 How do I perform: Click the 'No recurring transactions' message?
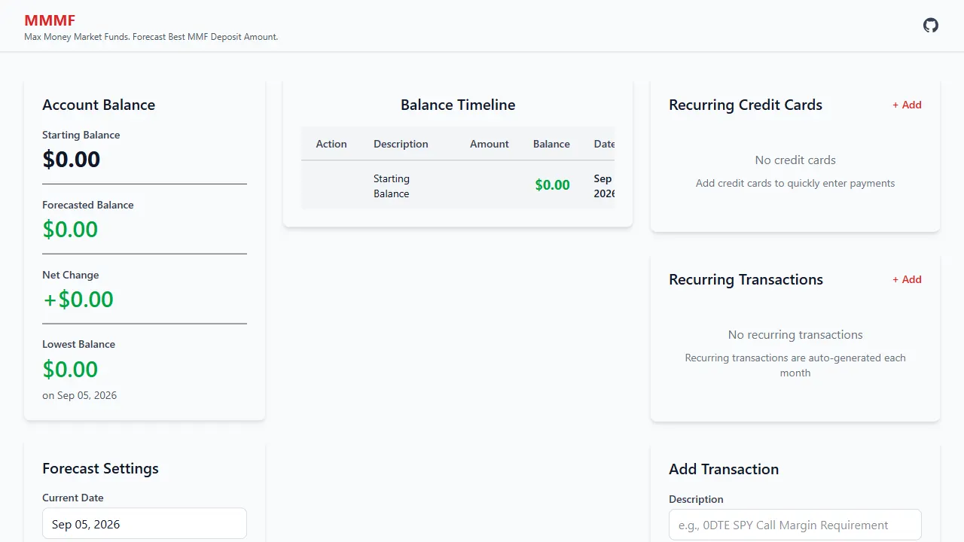pos(795,335)
